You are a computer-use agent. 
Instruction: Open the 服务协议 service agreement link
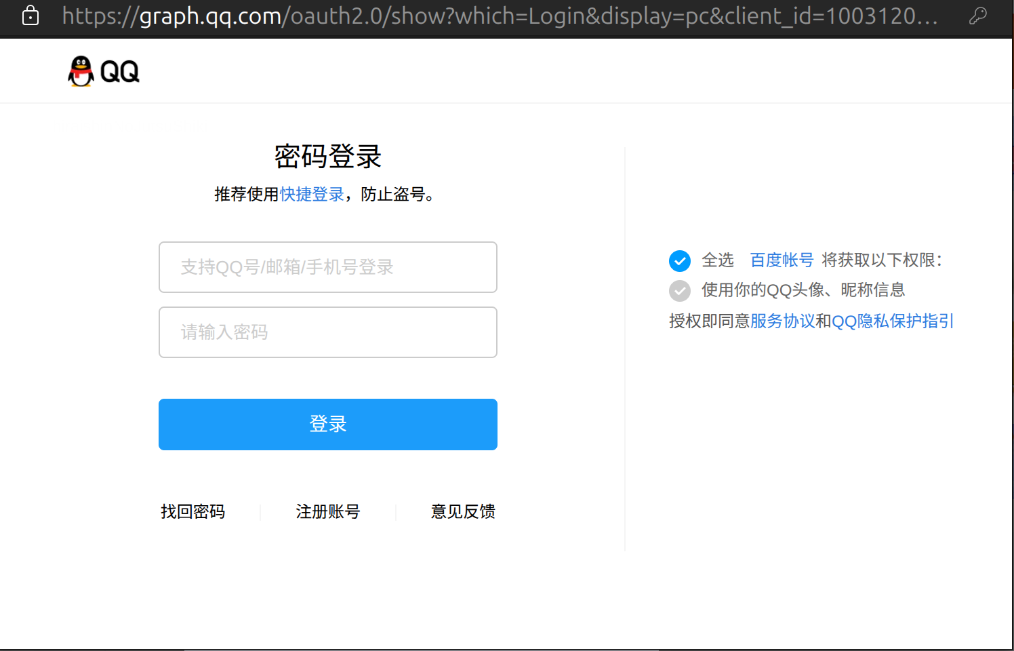(x=782, y=321)
